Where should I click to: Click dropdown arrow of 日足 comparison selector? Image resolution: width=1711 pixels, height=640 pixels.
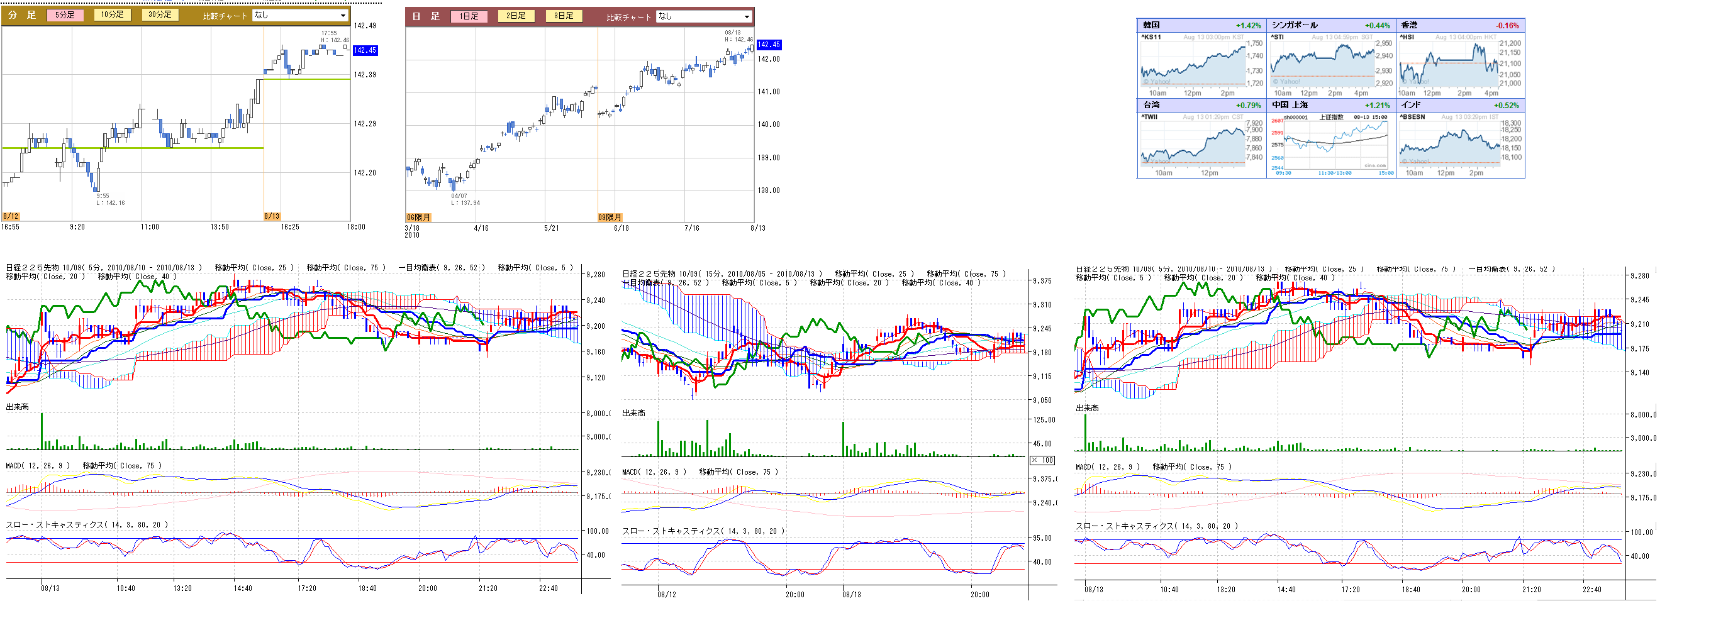click(747, 16)
